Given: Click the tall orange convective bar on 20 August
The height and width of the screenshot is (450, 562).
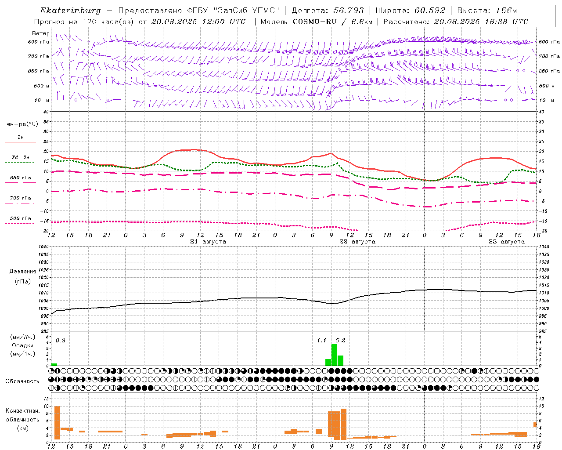Looking at the screenshot, I should click(57, 423).
